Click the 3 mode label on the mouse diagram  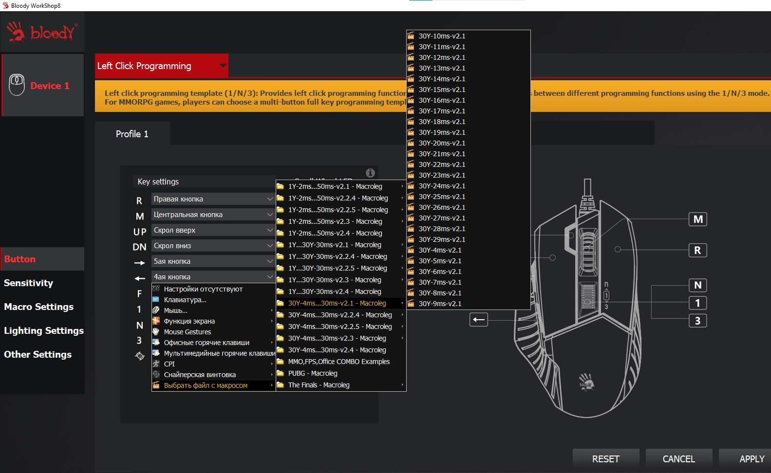[697, 321]
